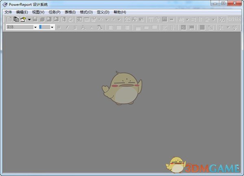The image size is (244, 176).
Task: Minimize the PowerReport window
Action: (215, 3)
